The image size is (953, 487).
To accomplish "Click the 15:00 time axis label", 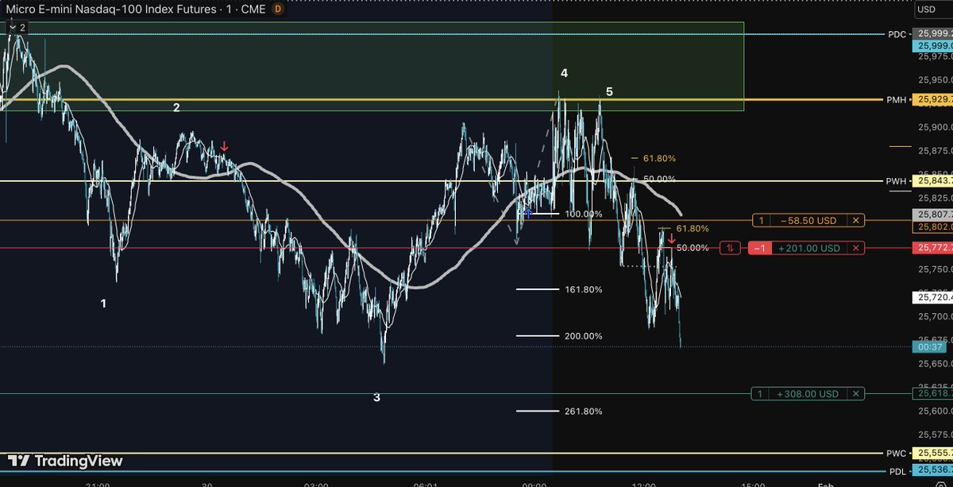I will tap(753, 483).
